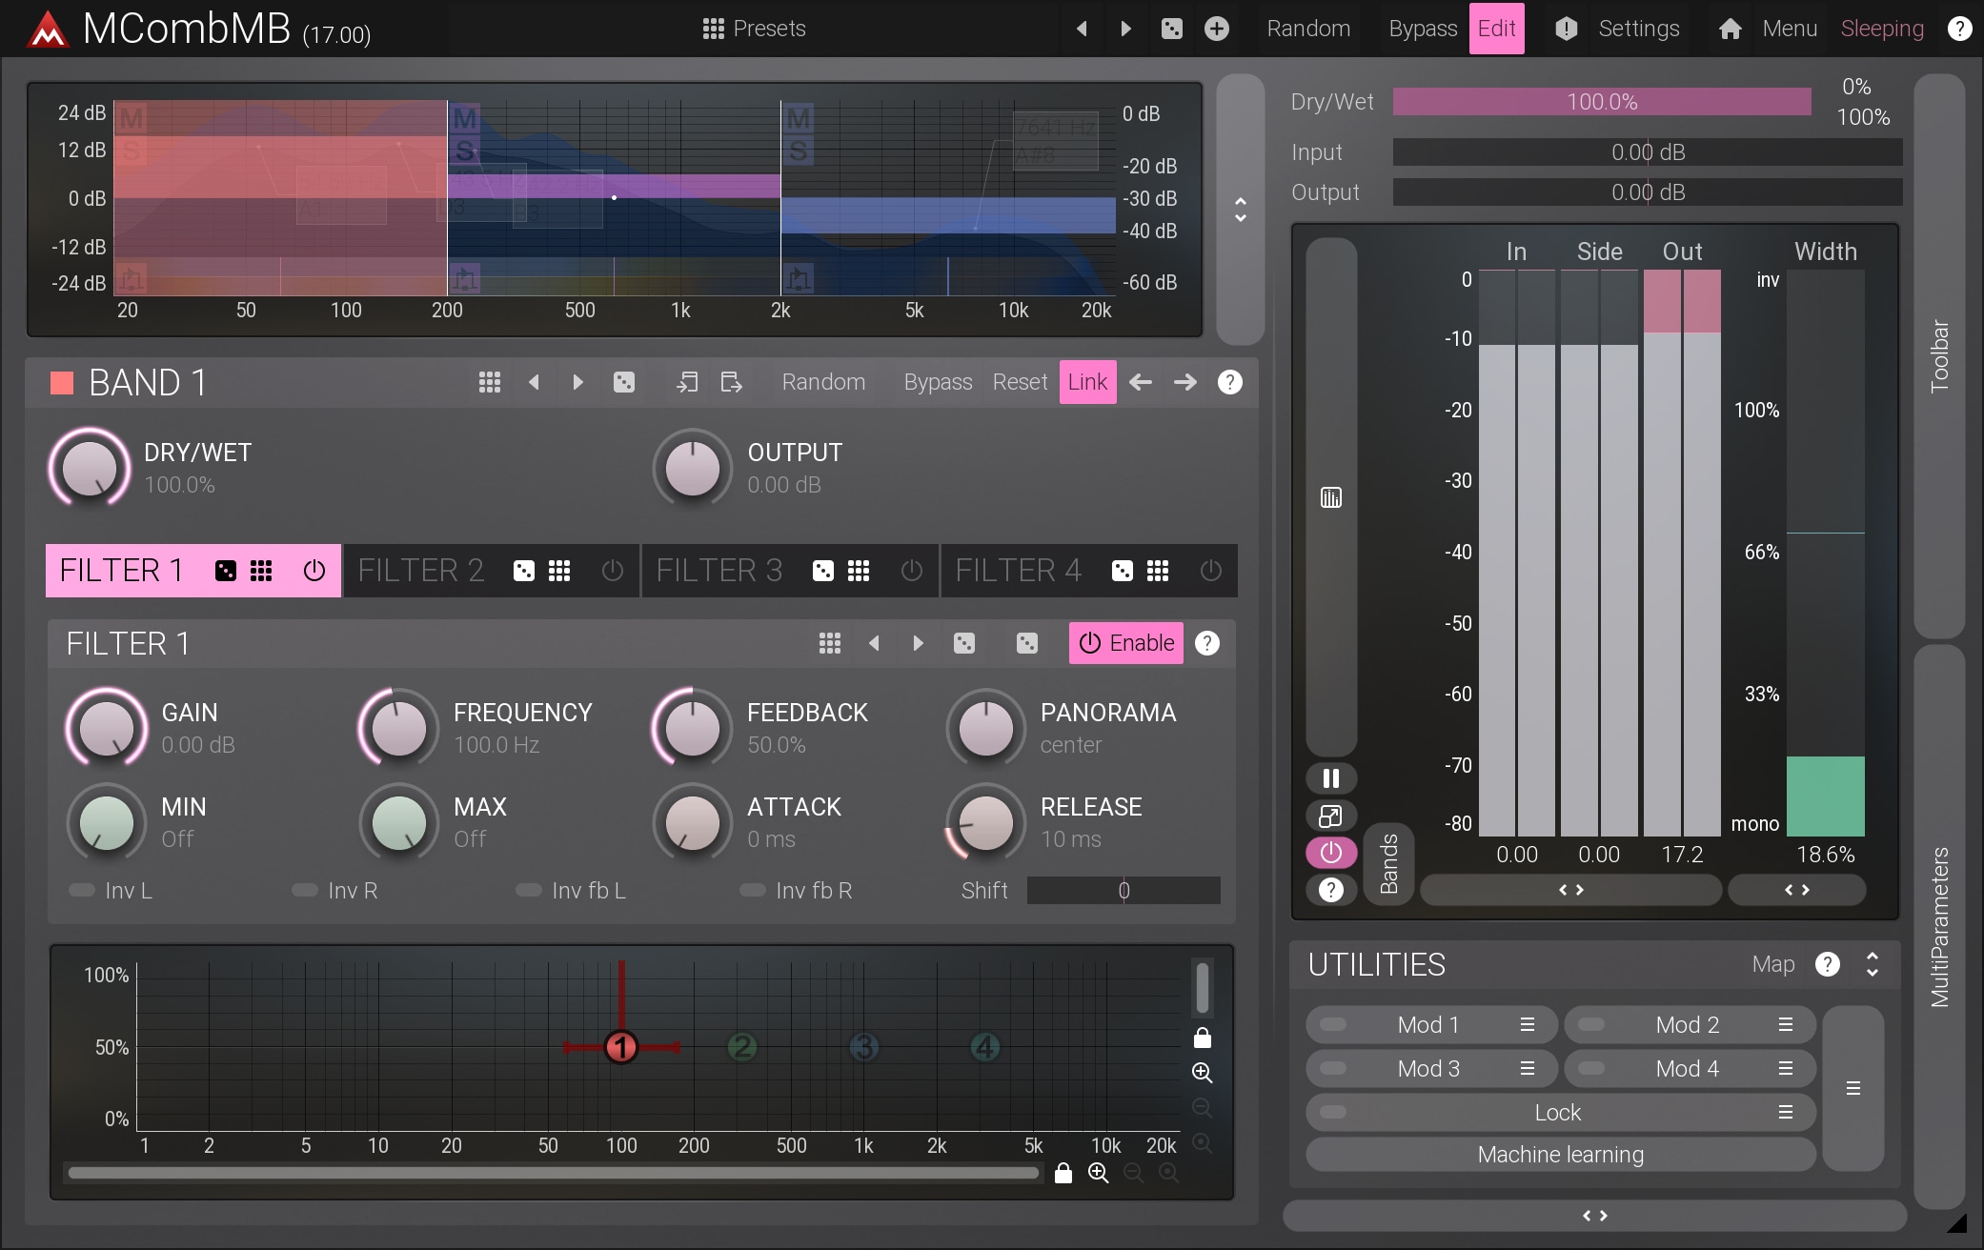This screenshot has height=1250, width=1984.
Task: Open Filter 2 presets grid icon
Action: click(559, 571)
